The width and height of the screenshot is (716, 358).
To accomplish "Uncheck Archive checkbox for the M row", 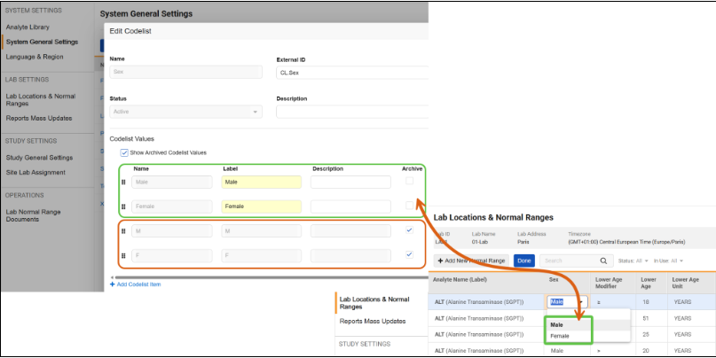I will [x=410, y=230].
